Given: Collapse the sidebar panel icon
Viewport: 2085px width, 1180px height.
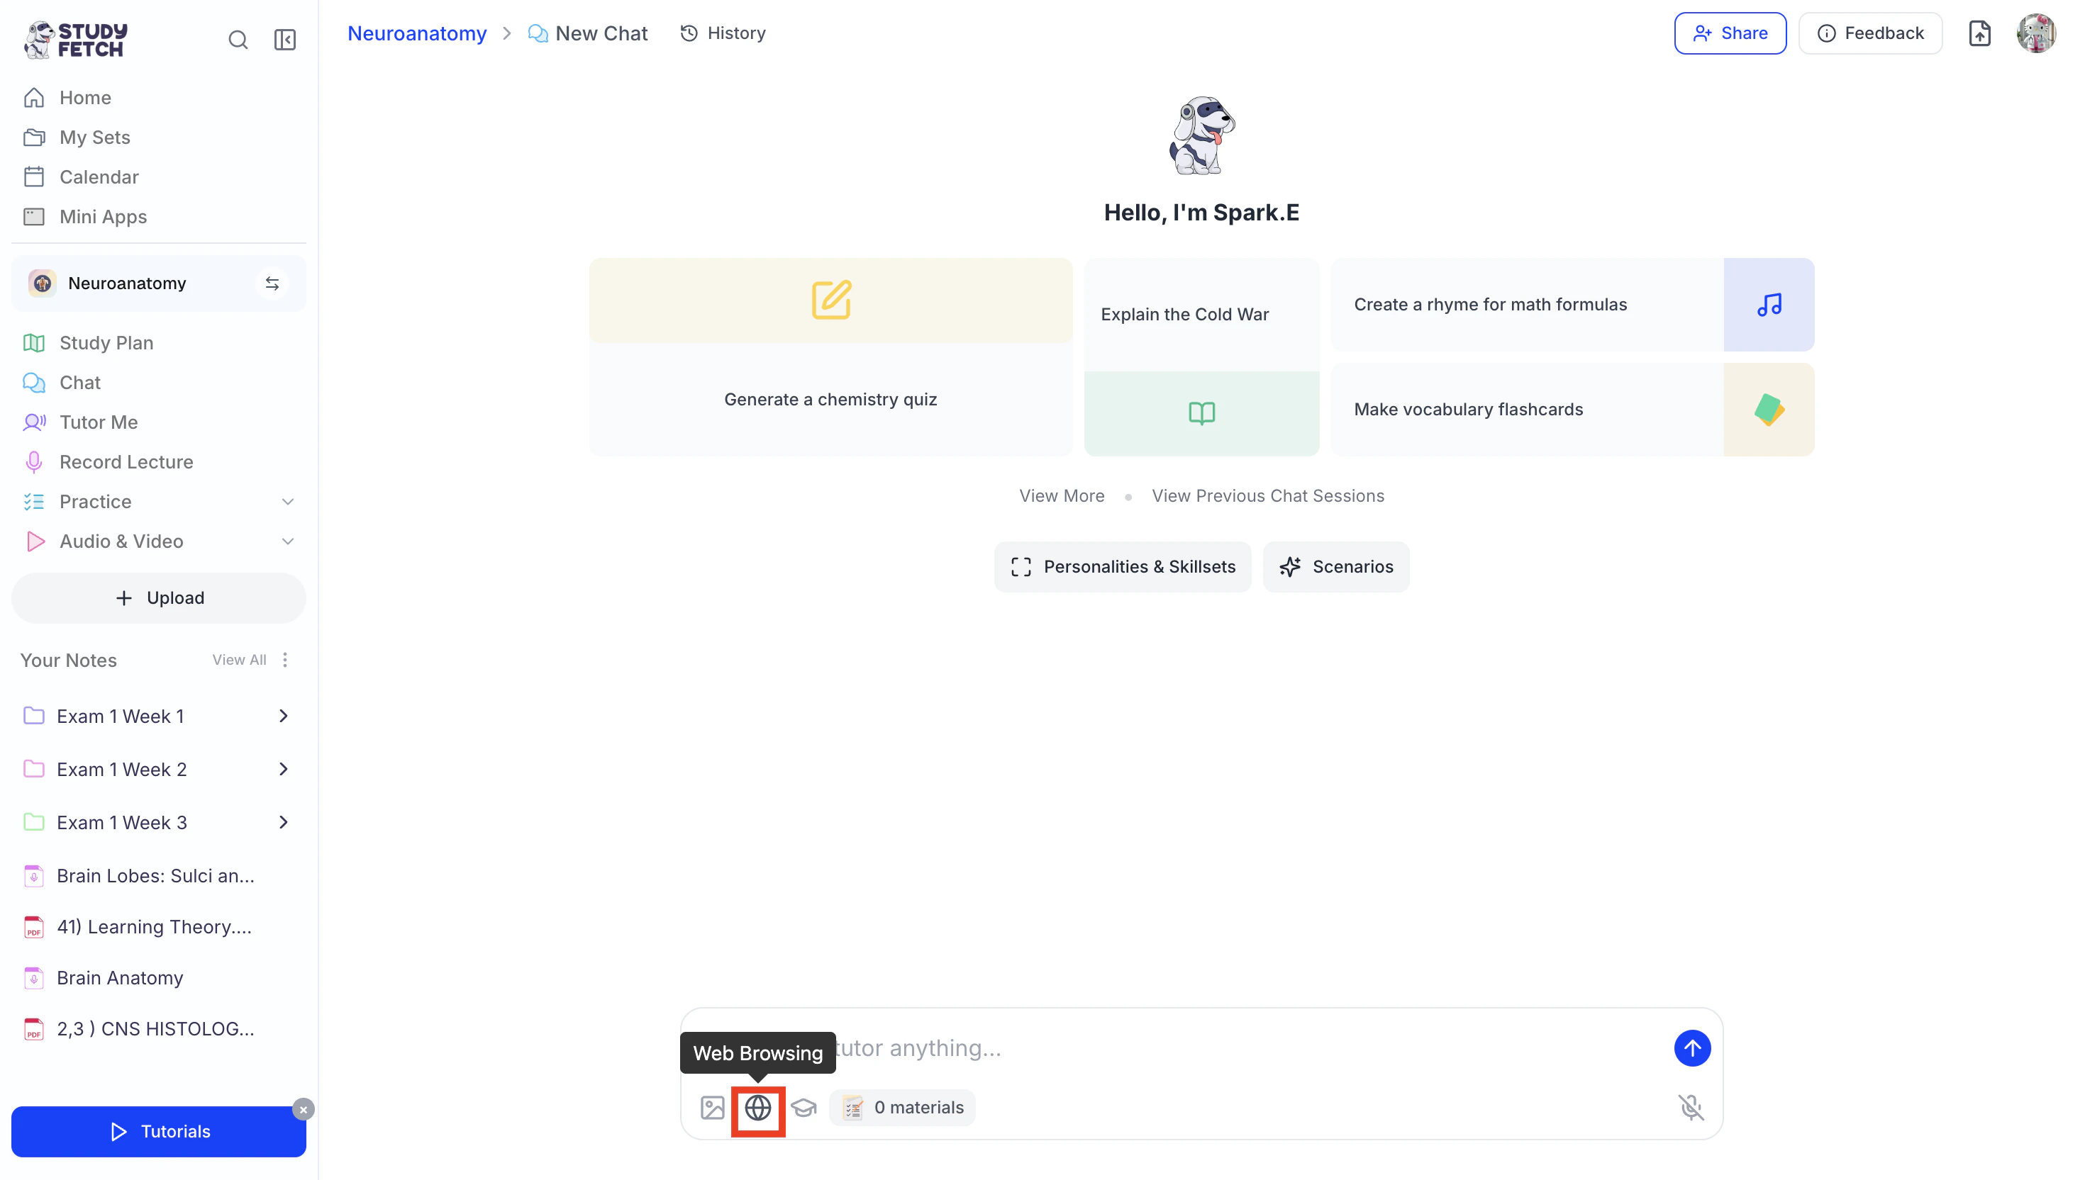Looking at the screenshot, I should pos(284,40).
